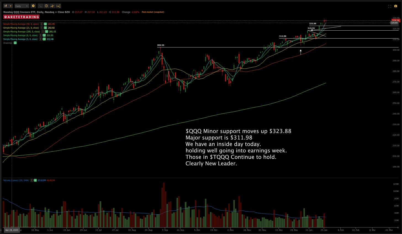Click the low price L 211.21
The image size is (402, 234).
102,12
